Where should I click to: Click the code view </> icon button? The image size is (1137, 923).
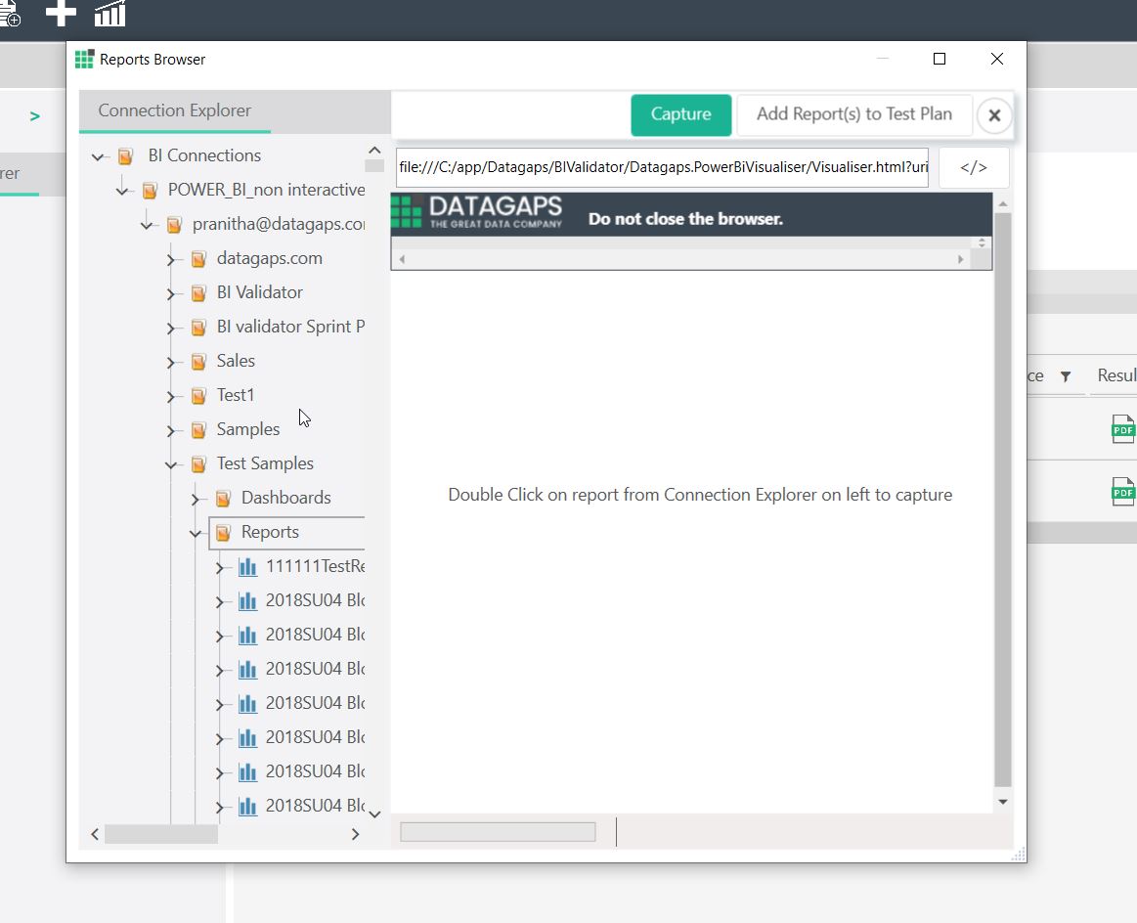point(973,167)
